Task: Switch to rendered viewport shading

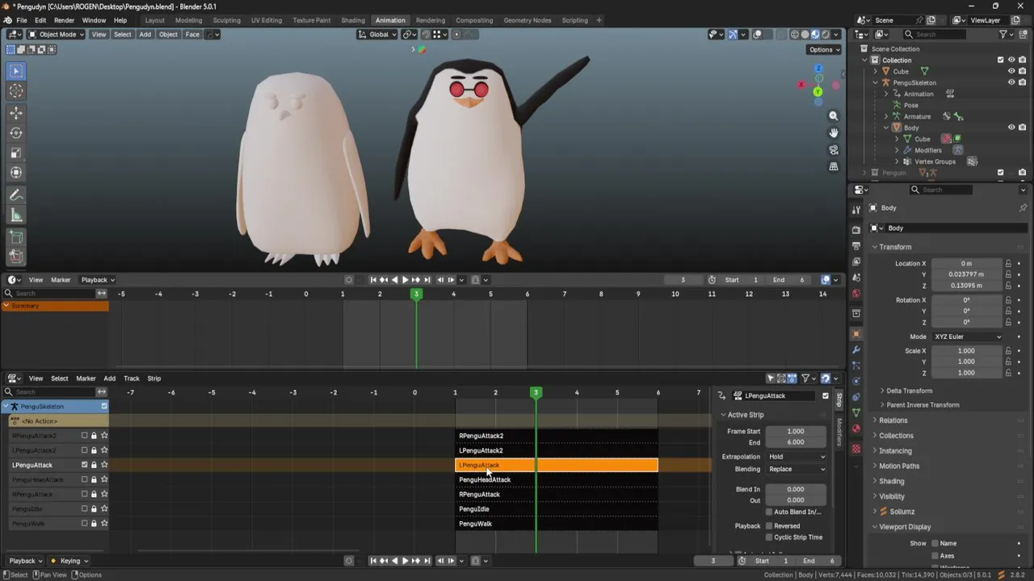Action: (x=825, y=34)
